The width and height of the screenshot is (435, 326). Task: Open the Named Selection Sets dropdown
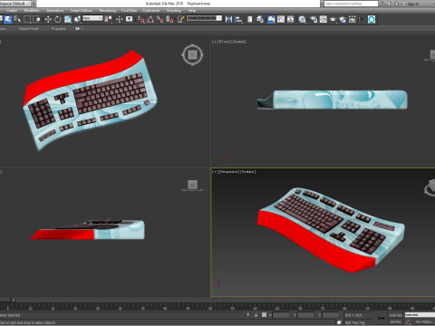[x=204, y=18]
